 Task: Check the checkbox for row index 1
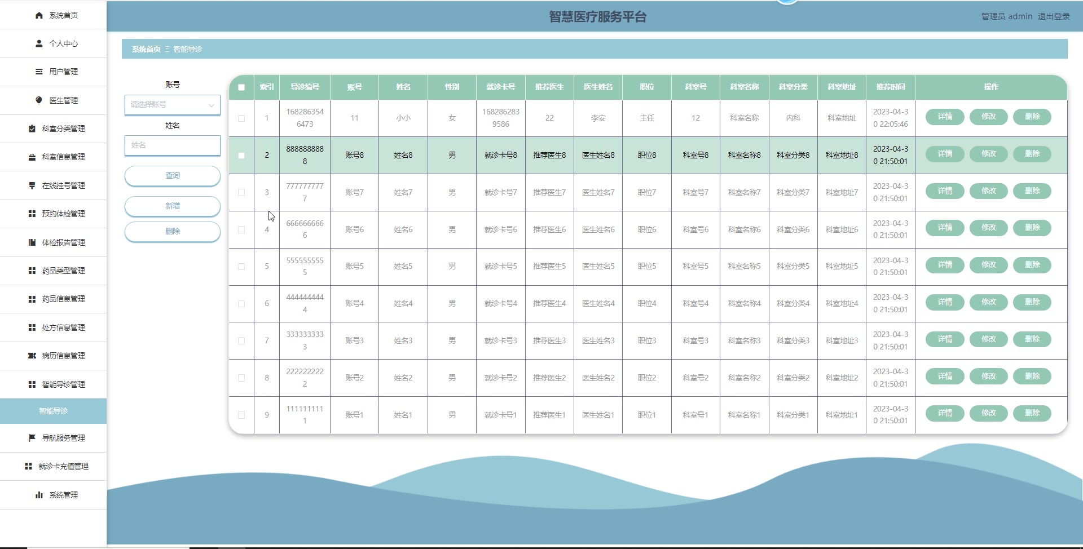click(x=241, y=118)
